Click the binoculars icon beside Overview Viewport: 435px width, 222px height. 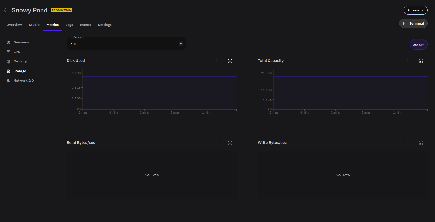point(8,42)
